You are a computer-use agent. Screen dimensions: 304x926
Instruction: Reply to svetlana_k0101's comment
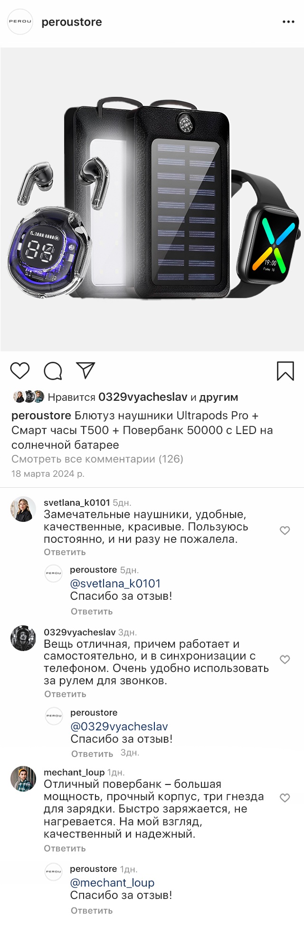65,552
